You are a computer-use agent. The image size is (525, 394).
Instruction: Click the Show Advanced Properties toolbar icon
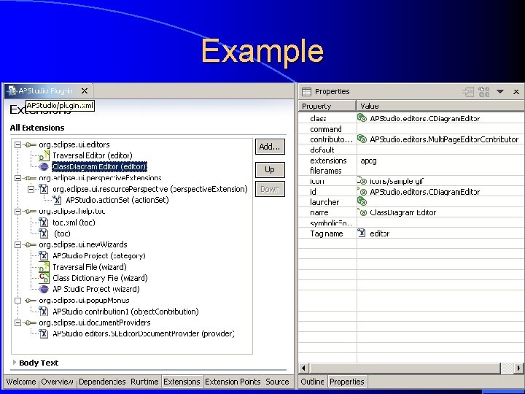[484, 91]
